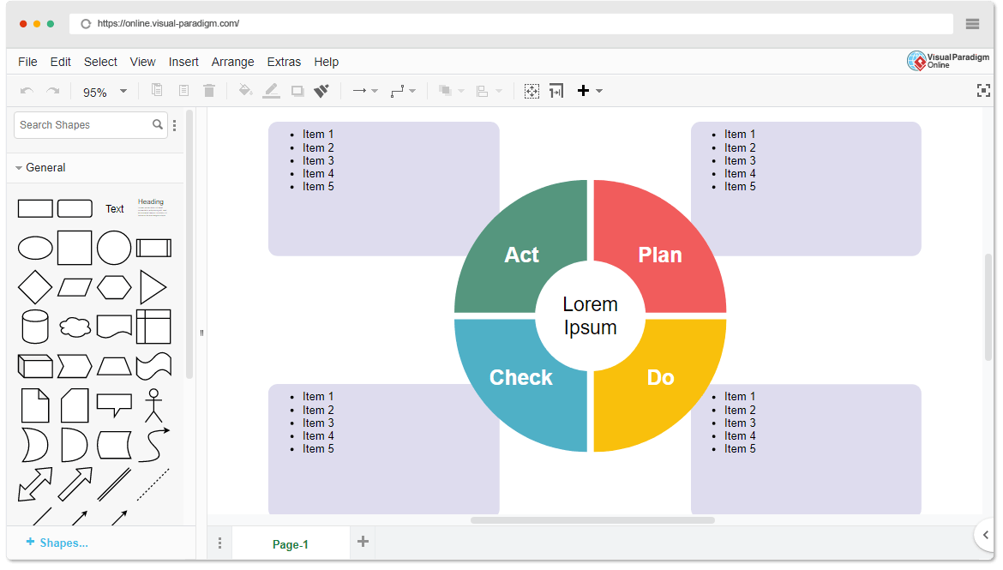The width and height of the screenshot is (1003, 570).
Task: Click the vertical canvas scrollbar
Action: [988, 307]
